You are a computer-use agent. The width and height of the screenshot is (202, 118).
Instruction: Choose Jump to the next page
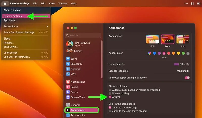[110, 108]
